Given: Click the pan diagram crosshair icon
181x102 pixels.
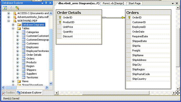Looking at the screenshot, I should (178, 93).
